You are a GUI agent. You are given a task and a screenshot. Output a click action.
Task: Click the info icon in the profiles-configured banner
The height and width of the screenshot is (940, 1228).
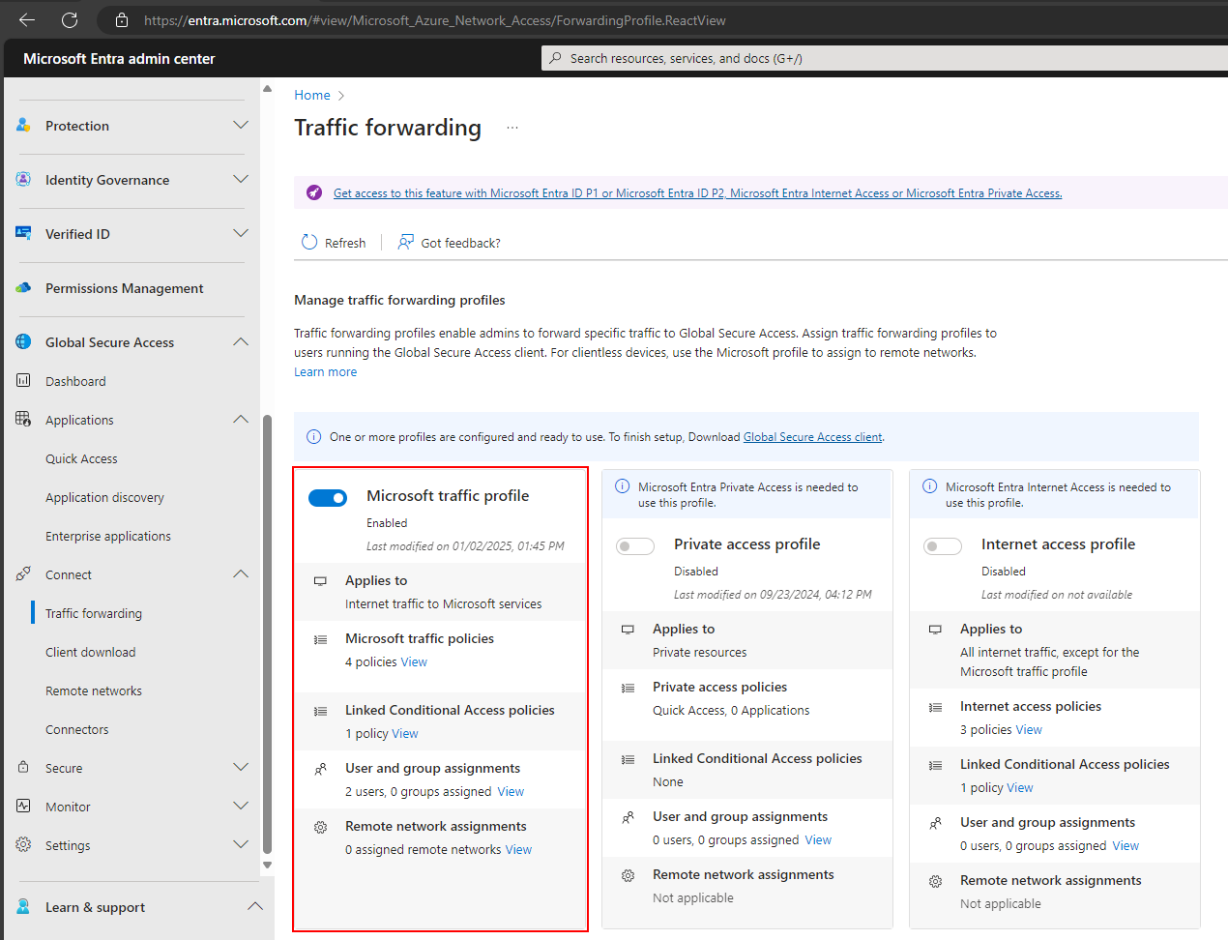point(313,436)
